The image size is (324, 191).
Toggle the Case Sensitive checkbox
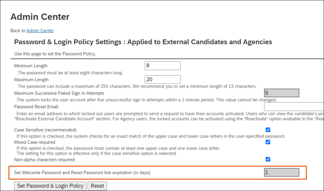tap(268, 130)
